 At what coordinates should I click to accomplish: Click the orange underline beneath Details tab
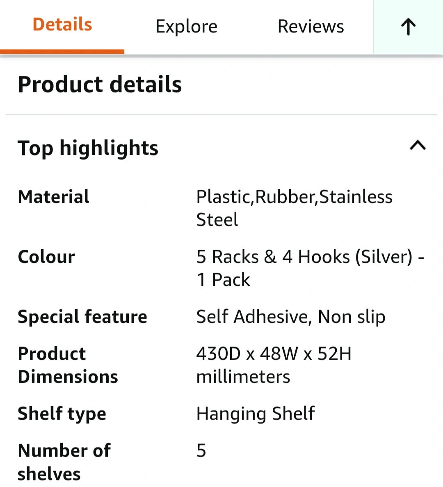tap(62, 51)
